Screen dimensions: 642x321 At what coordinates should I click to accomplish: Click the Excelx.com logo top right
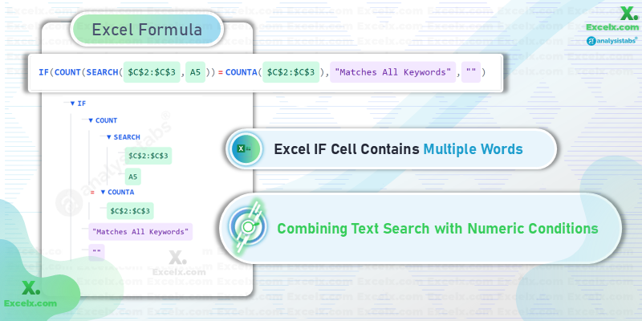(612, 19)
